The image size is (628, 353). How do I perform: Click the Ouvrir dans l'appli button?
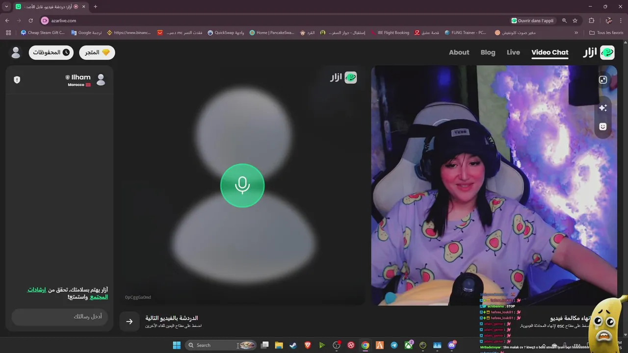click(x=532, y=21)
